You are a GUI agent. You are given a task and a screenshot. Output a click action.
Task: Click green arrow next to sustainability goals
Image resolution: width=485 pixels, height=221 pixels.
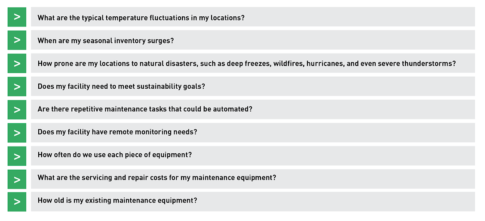point(17,86)
